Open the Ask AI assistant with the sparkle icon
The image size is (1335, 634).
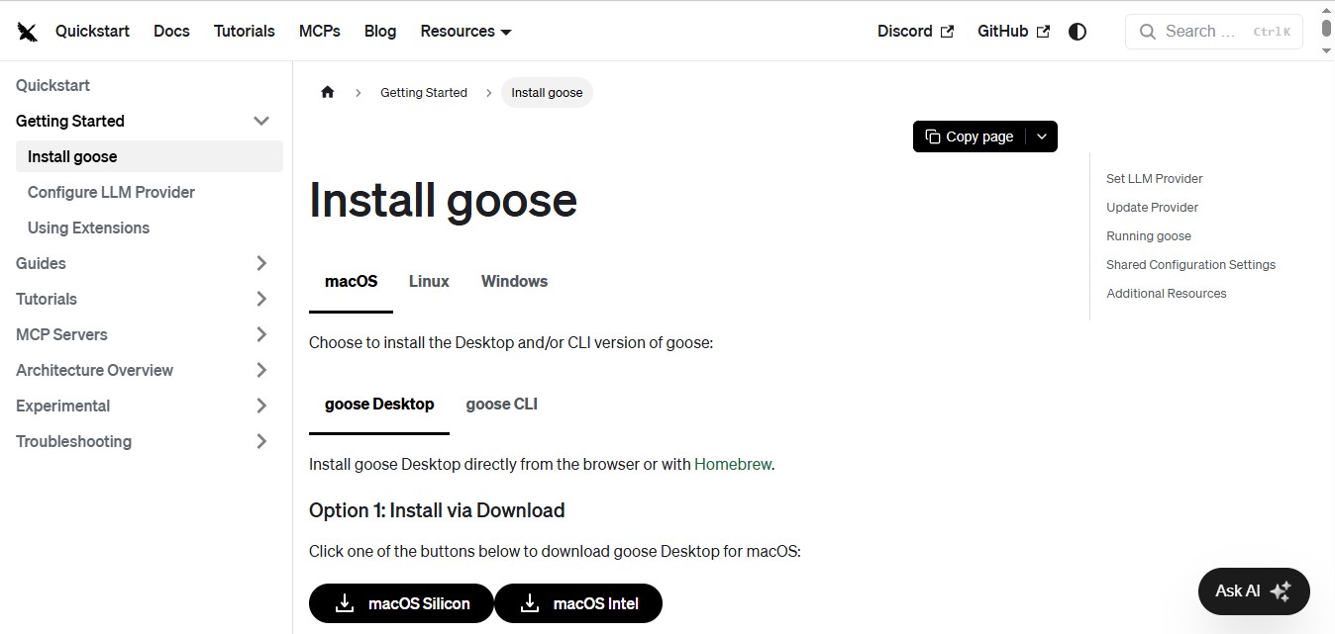coord(1281,590)
